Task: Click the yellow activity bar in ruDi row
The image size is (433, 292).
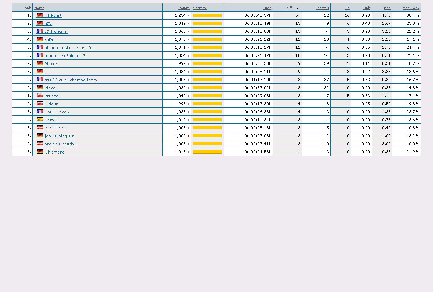Action: [207, 39]
